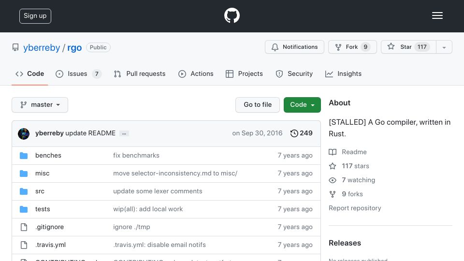Open the Projects tab
Viewport: 464px width, 261px height.
pyautogui.click(x=244, y=73)
